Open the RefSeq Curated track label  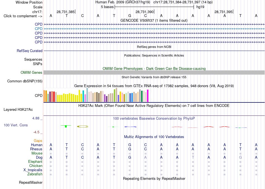click(x=30, y=51)
